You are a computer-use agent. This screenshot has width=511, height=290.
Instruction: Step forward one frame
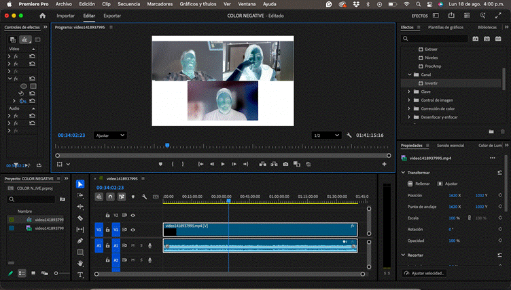[x=234, y=164]
